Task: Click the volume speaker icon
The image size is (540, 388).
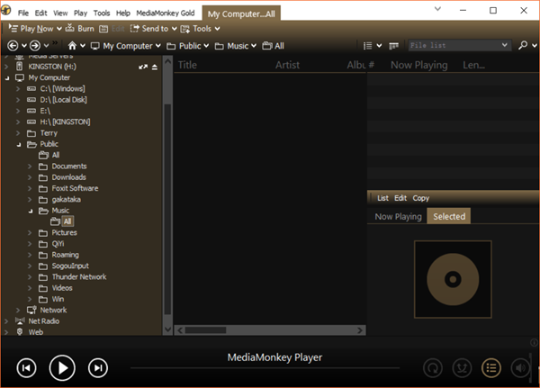Action: (x=520, y=368)
